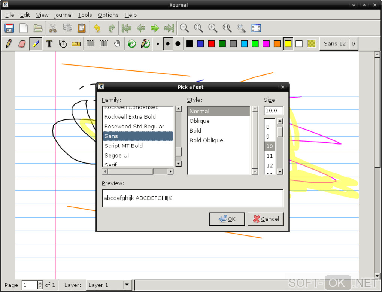This screenshot has height=292, width=382.
Task: Open file with the folder icon
Action: point(38,28)
